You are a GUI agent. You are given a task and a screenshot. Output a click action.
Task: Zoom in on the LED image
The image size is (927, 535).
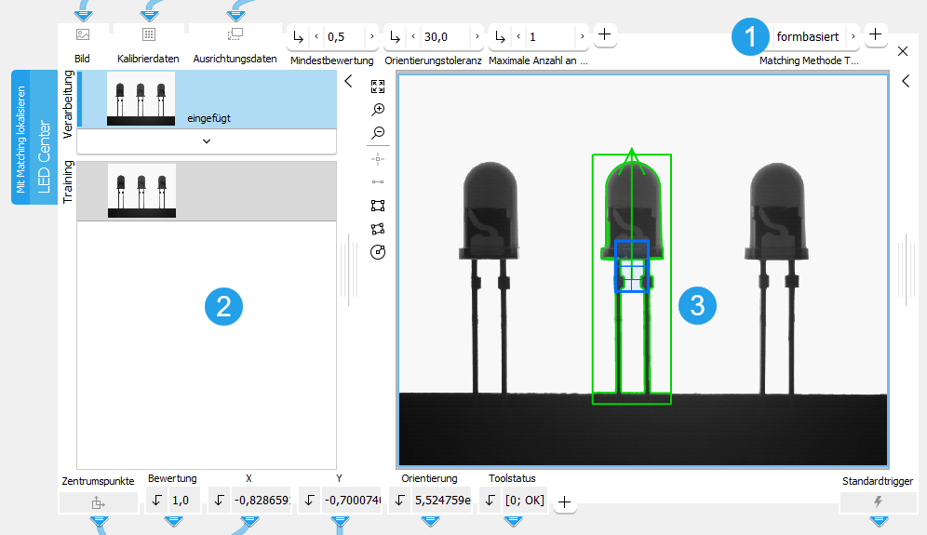(x=378, y=110)
